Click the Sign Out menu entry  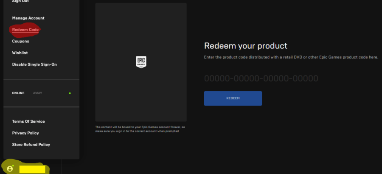[20, 1]
